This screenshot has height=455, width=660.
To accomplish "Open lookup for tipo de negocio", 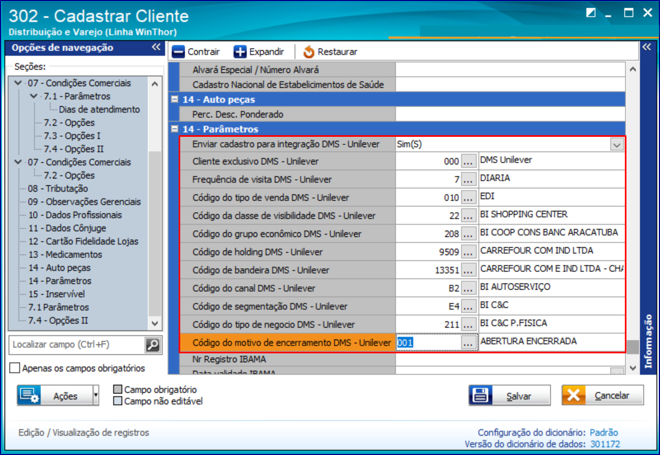I will point(468,325).
